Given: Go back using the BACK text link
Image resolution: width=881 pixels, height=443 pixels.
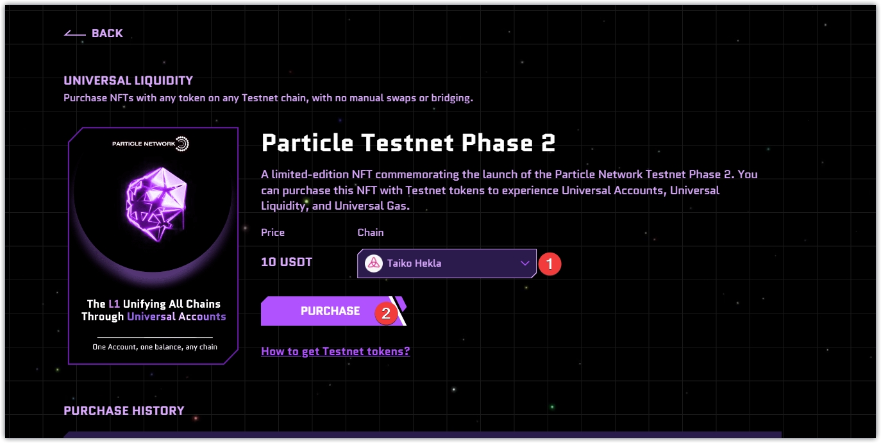Looking at the screenshot, I should [x=107, y=33].
